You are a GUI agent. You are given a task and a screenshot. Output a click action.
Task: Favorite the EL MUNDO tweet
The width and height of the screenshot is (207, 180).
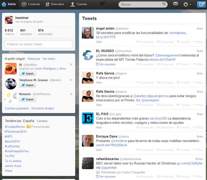click(183, 64)
